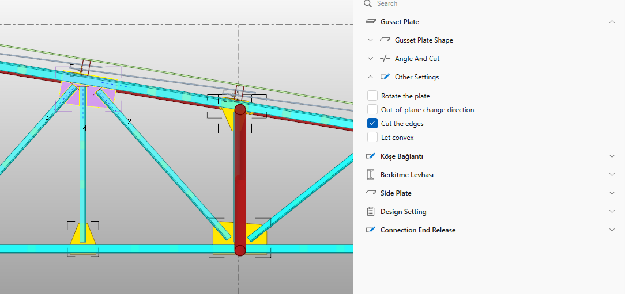Click the search magnifier icon

click(x=368, y=3)
